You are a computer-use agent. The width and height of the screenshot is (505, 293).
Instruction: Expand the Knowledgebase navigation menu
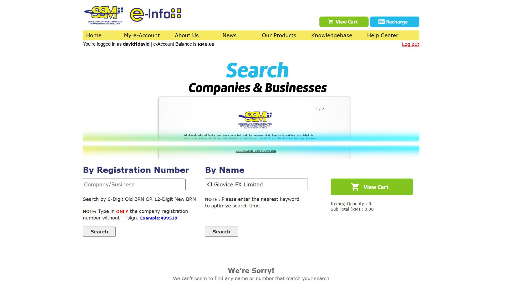pyautogui.click(x=332, y=35)
